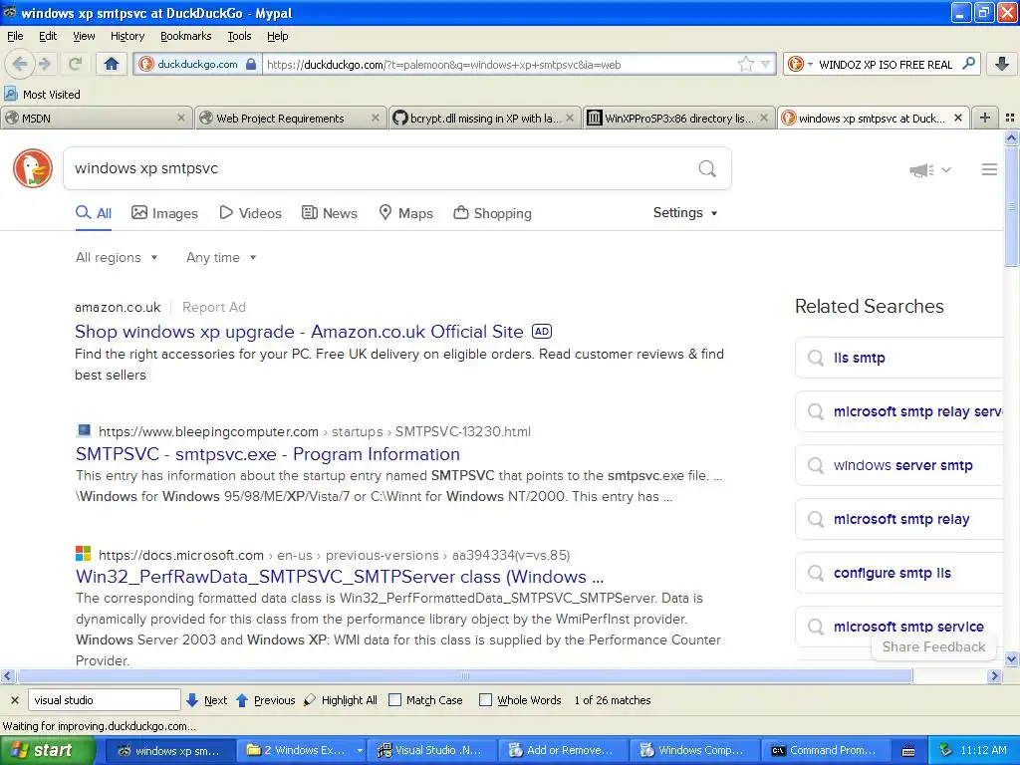This screenshot has width=1020, height=765.
Task: Find Next match arrow button
Action: [206, 700]
